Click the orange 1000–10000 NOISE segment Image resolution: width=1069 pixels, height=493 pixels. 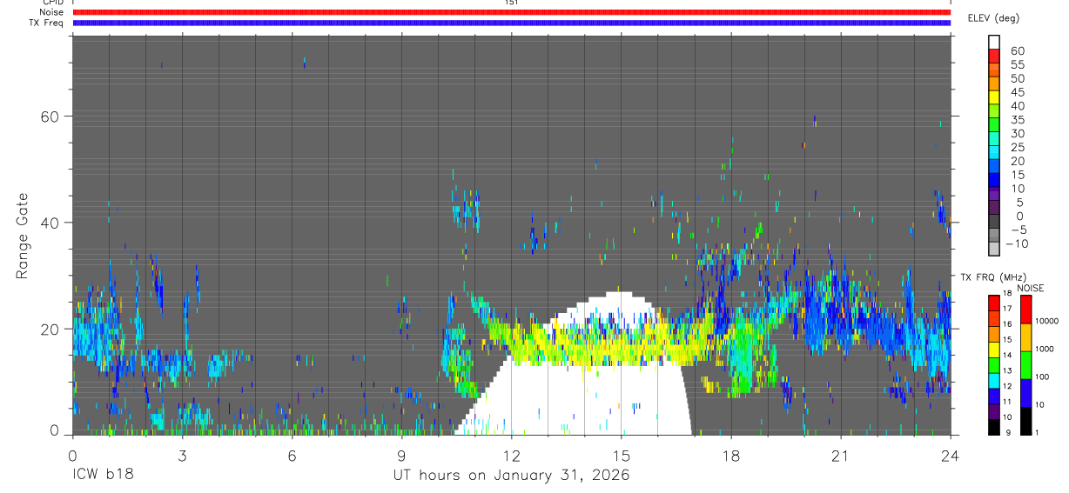[x=1025, y=336]
